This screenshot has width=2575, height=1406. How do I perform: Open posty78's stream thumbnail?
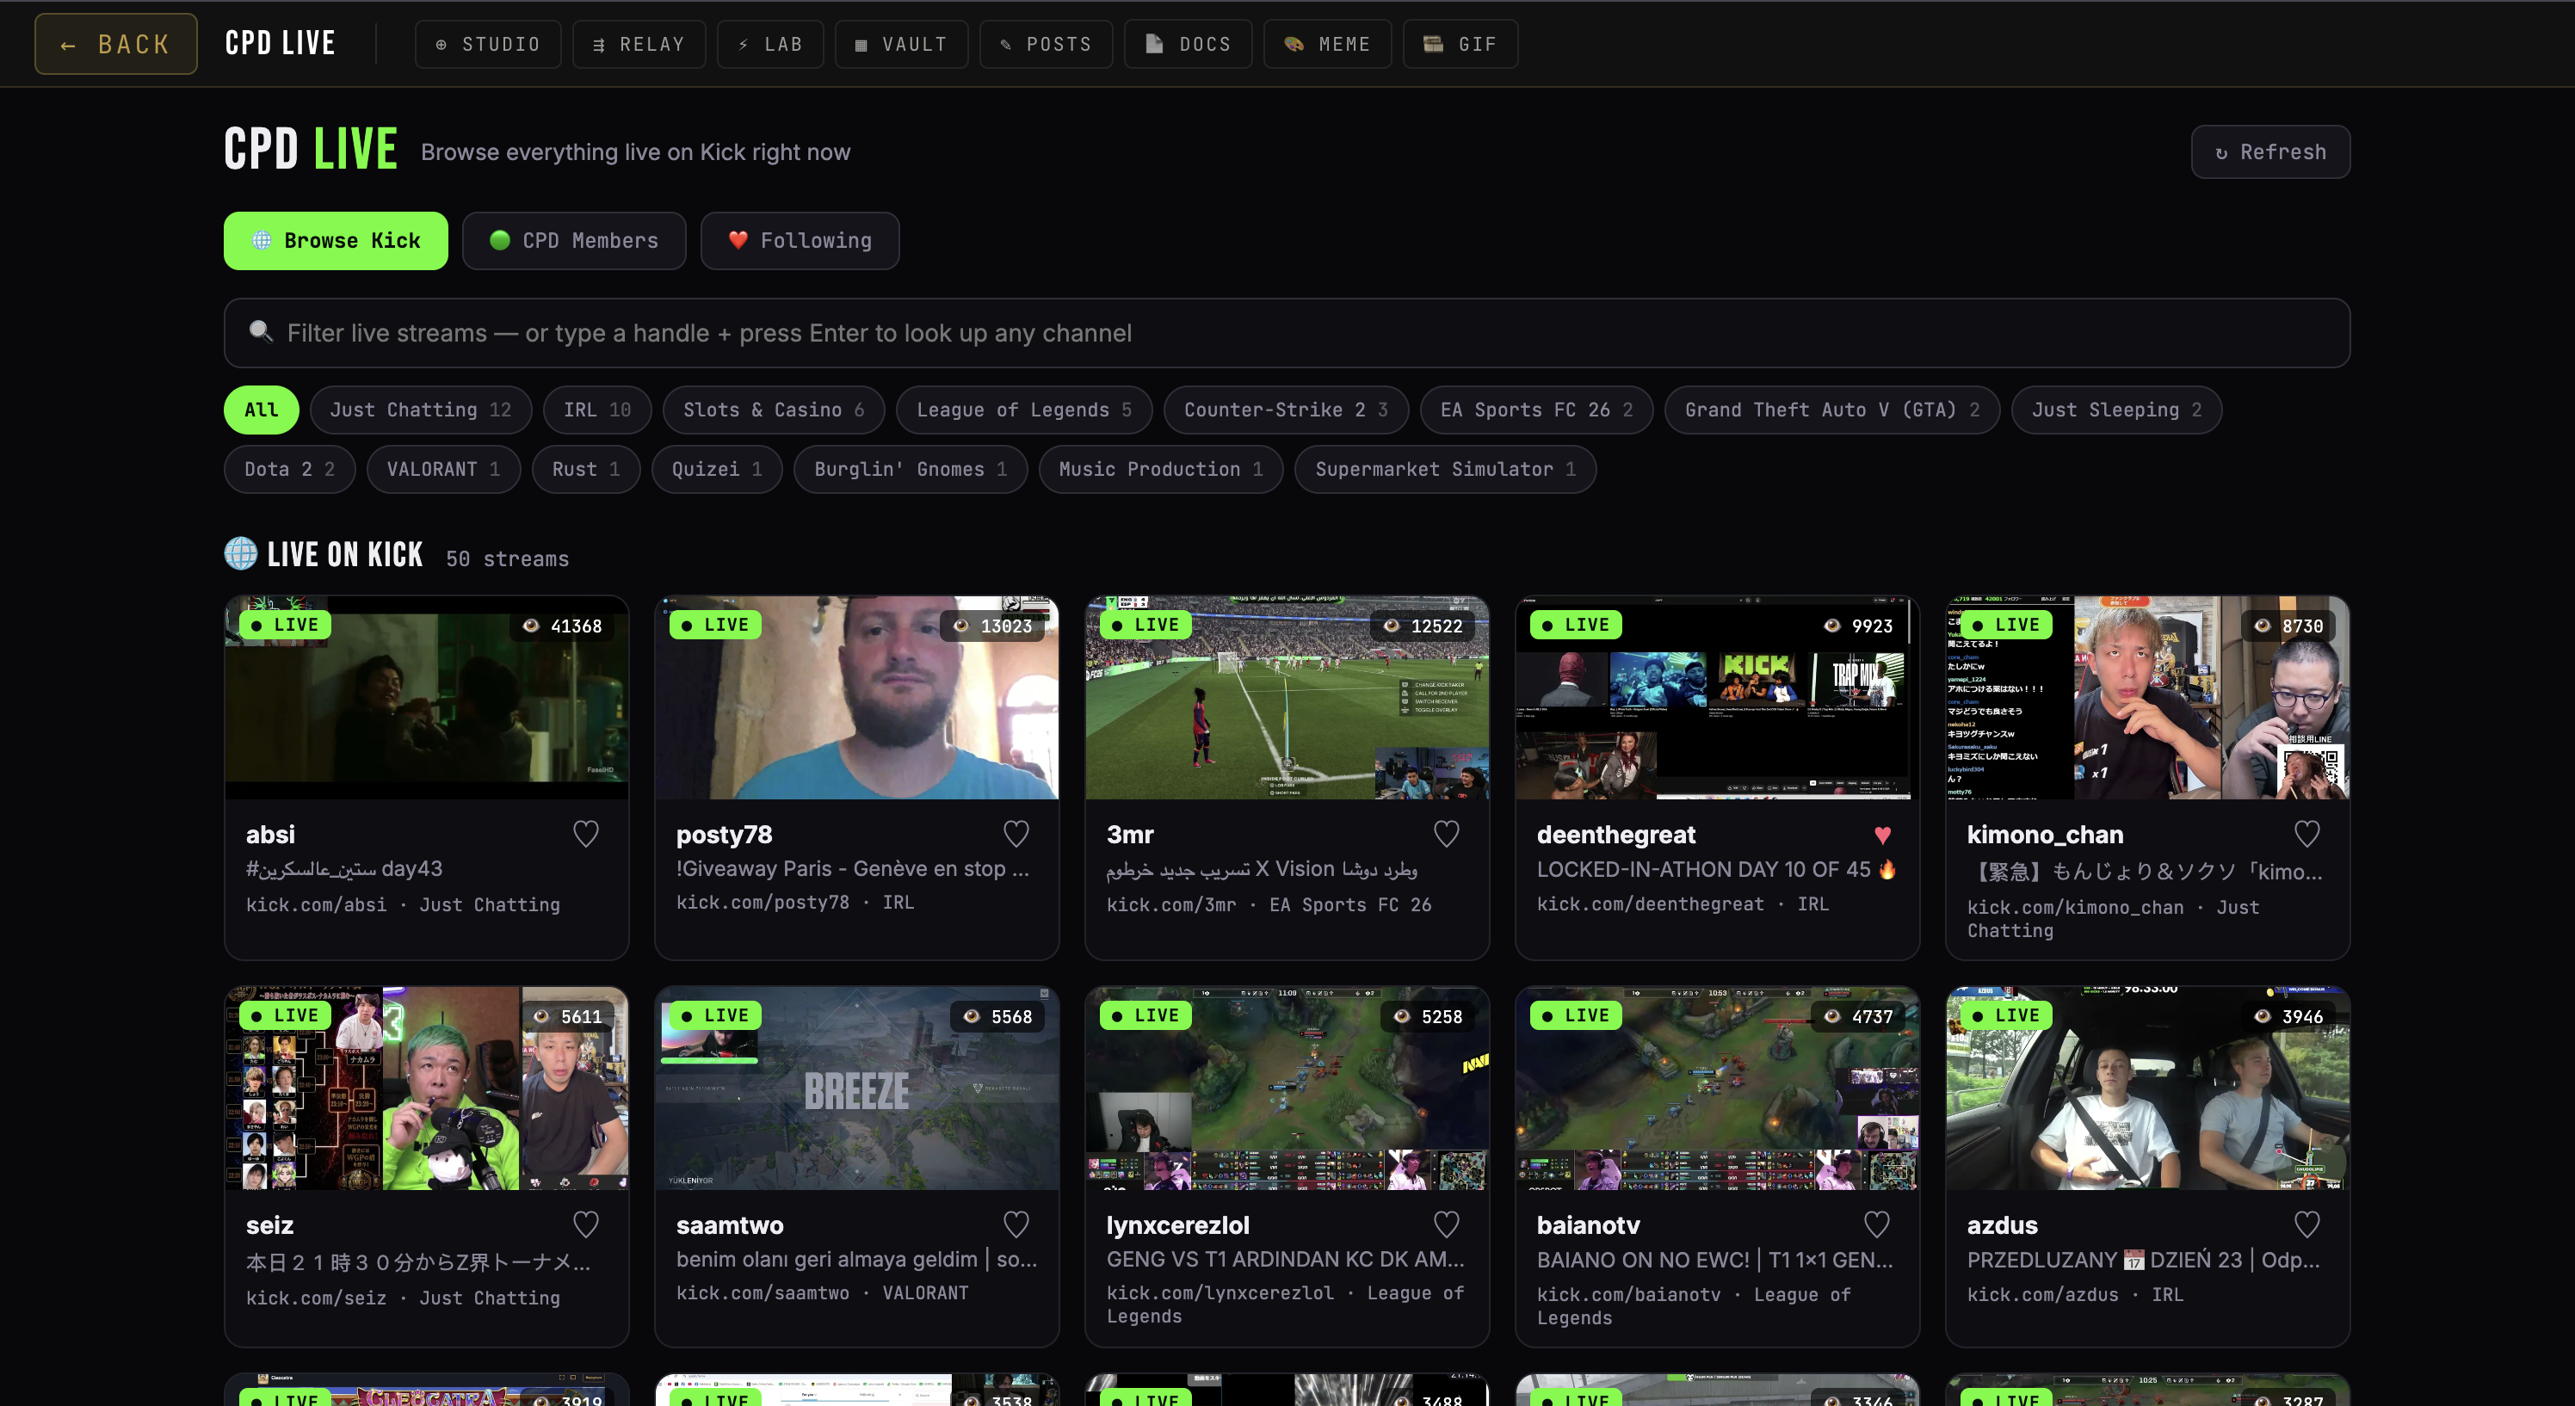[x=856, y=698]
